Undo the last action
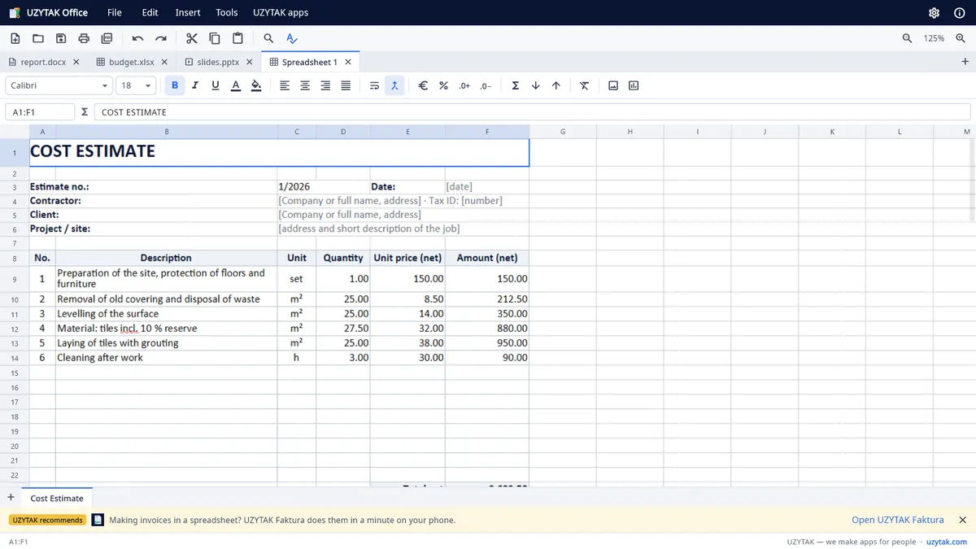 point(137,38)
